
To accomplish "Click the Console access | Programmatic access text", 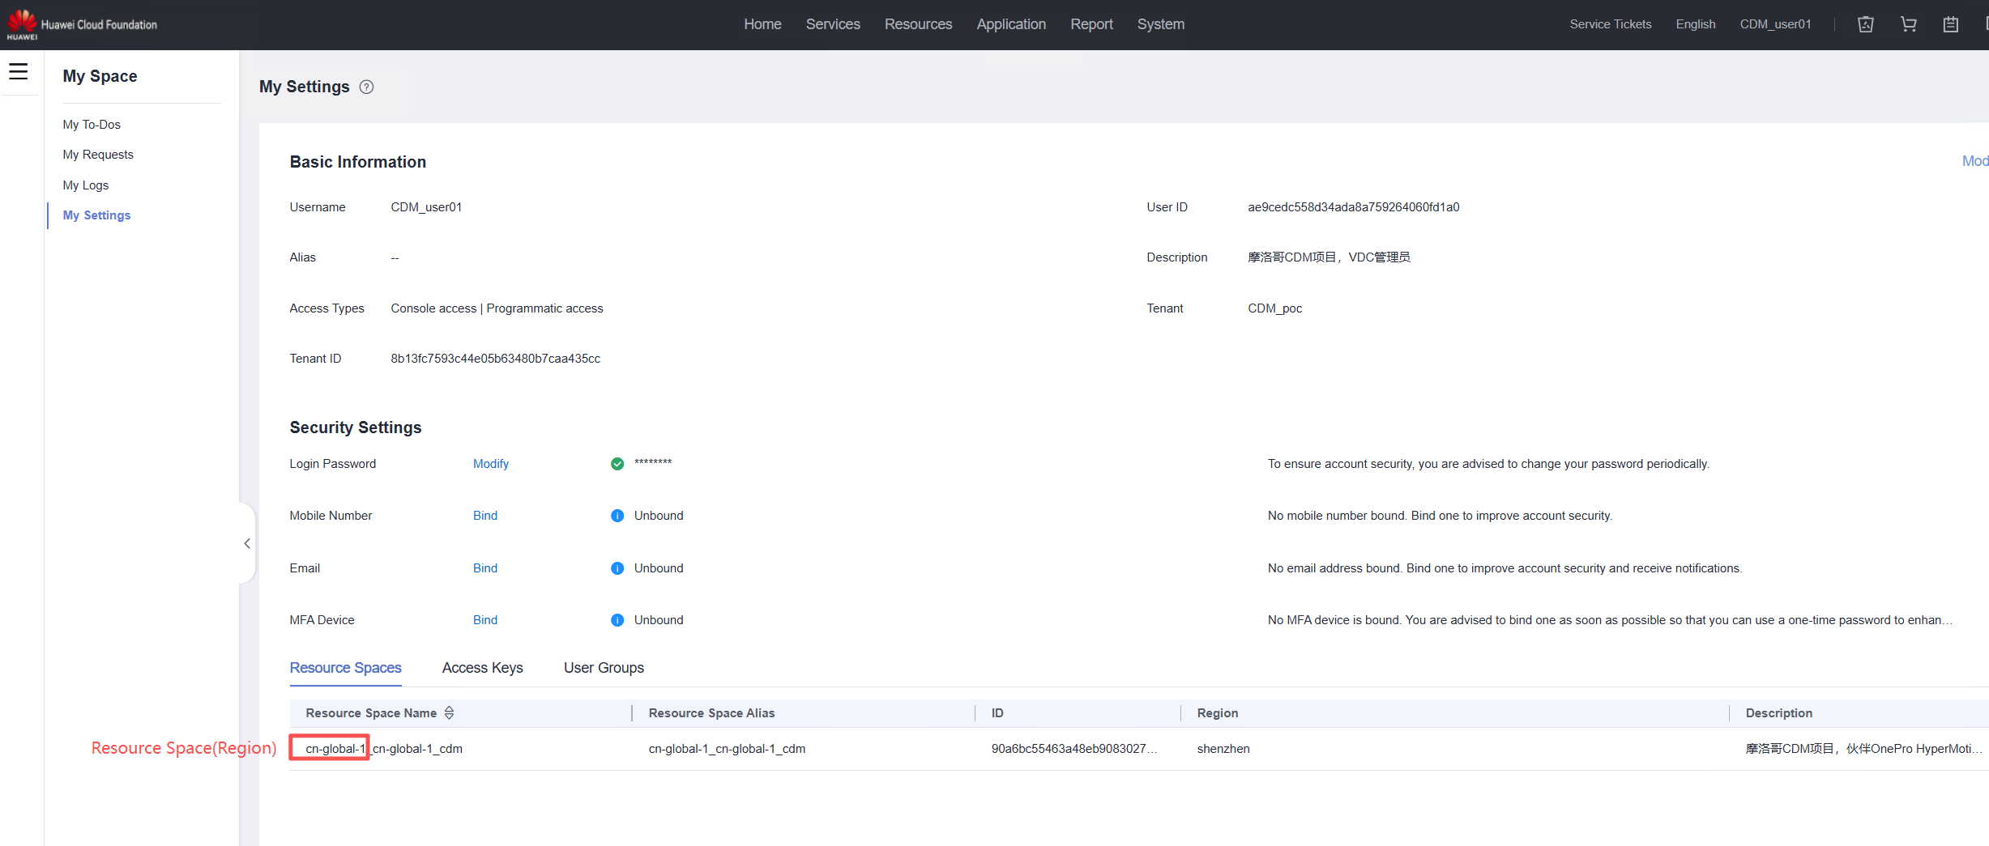I will pyautogui.click(x=497, y=308).
